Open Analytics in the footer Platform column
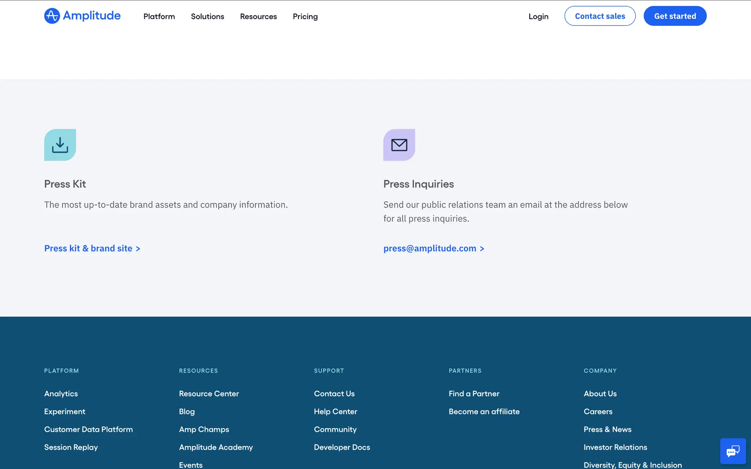751x469 pixels. click(61, 394)
